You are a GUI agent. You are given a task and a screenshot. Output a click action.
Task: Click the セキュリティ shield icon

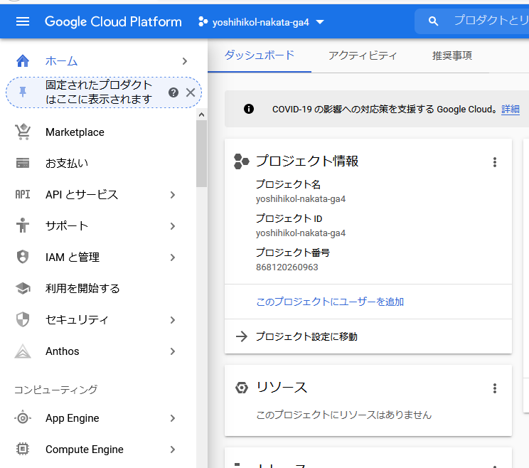tap(23, 319)
